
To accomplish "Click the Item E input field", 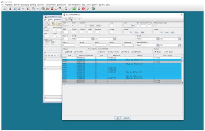I will tap(85, 45).
